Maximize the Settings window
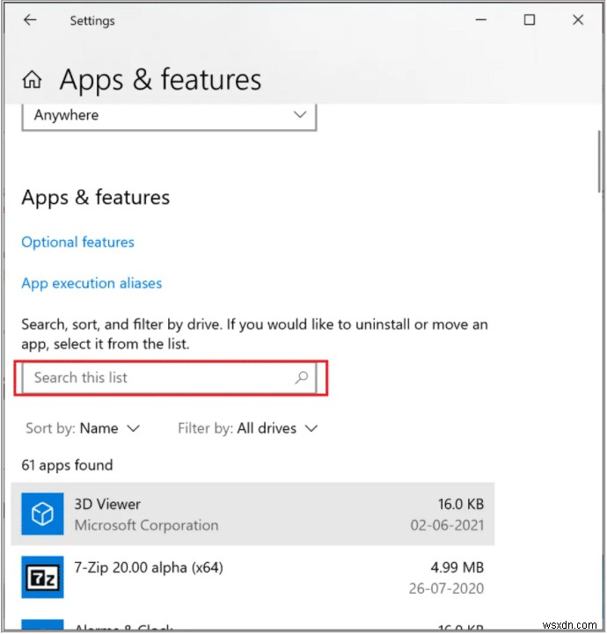607x634 pixels. pos(530,20)
